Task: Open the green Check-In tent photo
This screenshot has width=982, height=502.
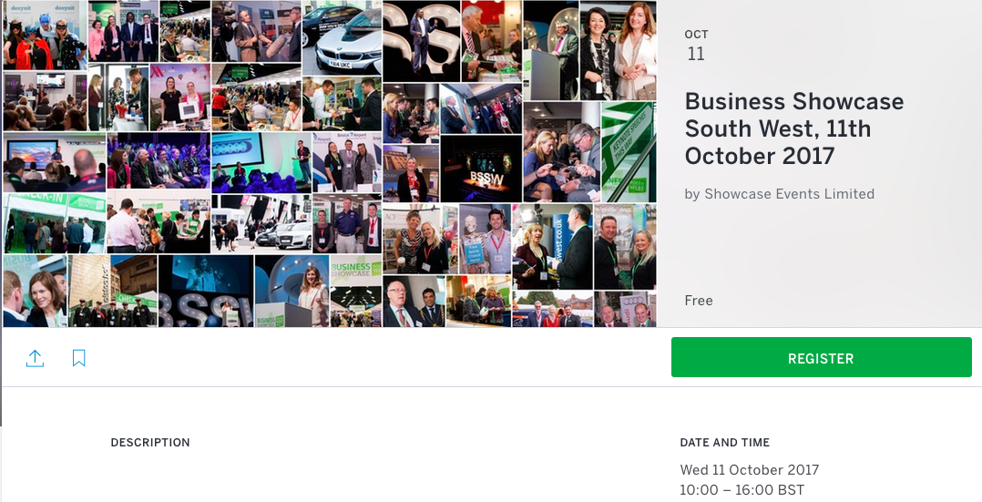Action: click(55, 223)
